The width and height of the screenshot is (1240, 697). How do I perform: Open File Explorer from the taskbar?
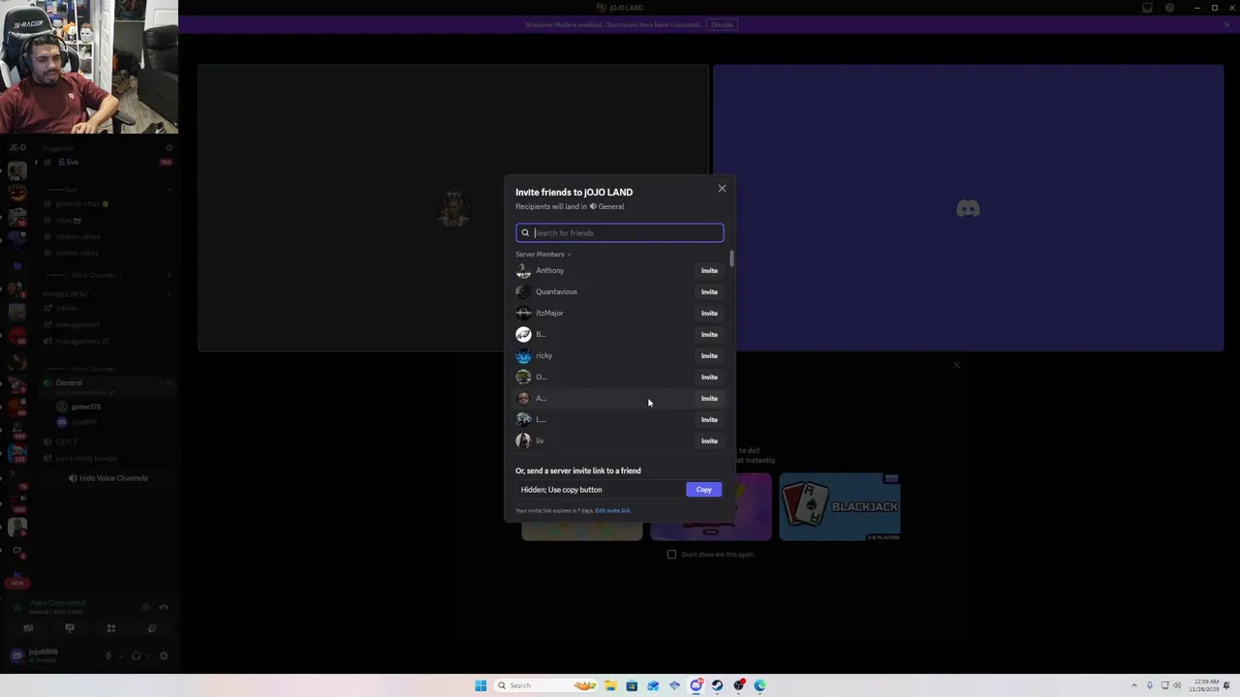[x=610, y=685]
